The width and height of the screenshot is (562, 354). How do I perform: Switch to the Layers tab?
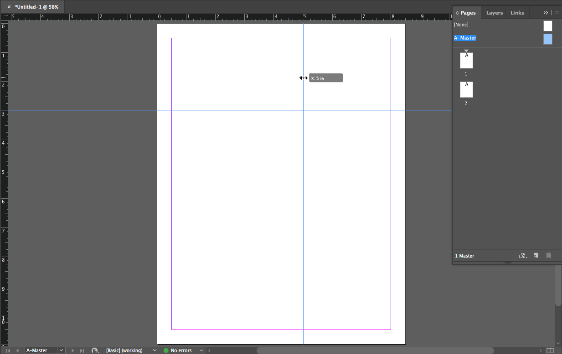point(494,13)
